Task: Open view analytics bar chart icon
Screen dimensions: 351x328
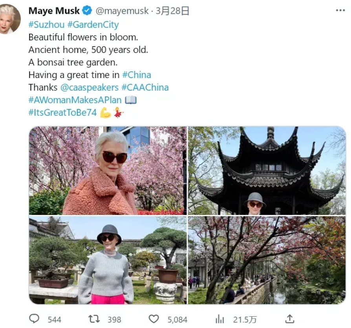Action: (219, 319)
